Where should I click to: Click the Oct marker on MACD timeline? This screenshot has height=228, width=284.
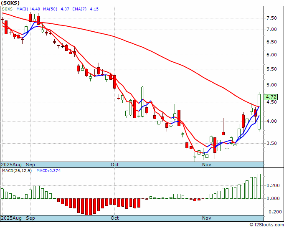(x=115, y=218)
